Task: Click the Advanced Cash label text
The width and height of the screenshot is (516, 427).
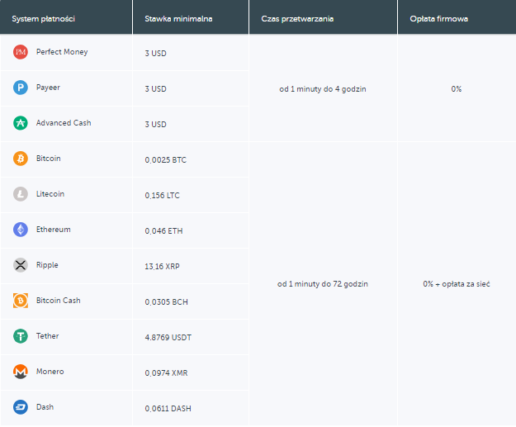Action: pyautogui.click(x=64, y=123)
